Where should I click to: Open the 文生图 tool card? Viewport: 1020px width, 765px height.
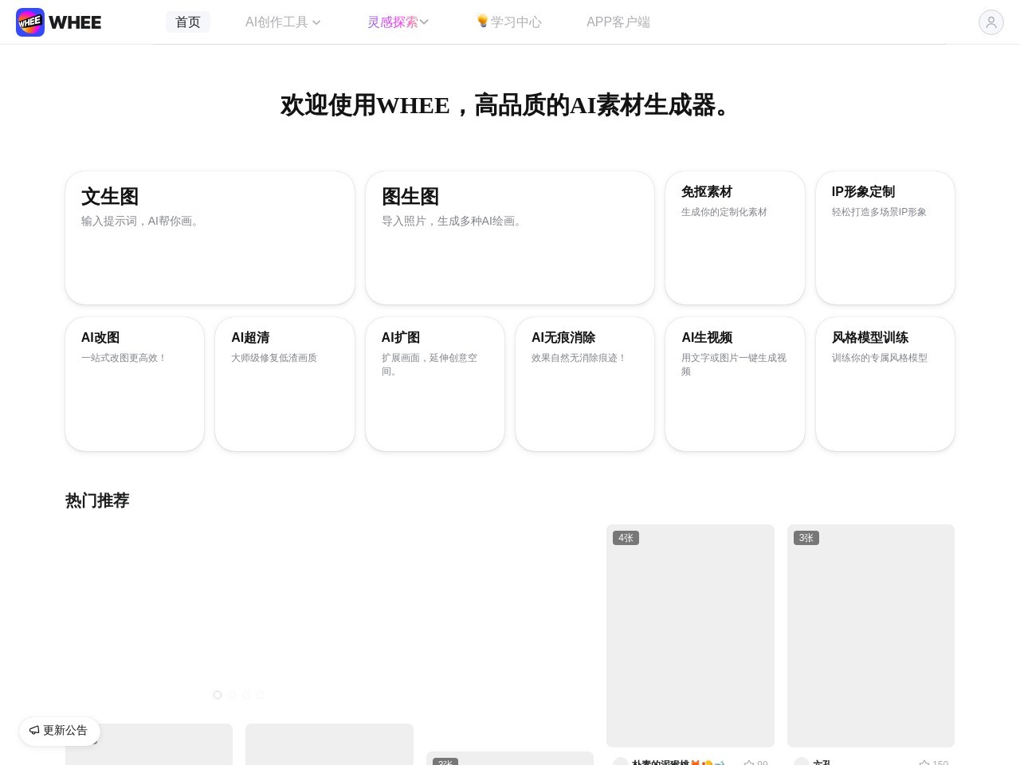point(210,237)
